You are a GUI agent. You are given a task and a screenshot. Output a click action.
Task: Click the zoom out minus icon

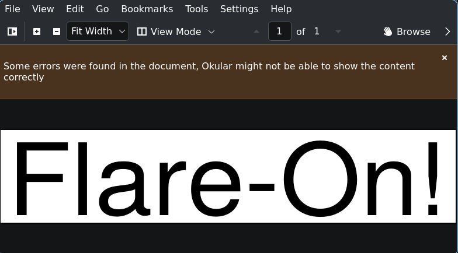57,31
